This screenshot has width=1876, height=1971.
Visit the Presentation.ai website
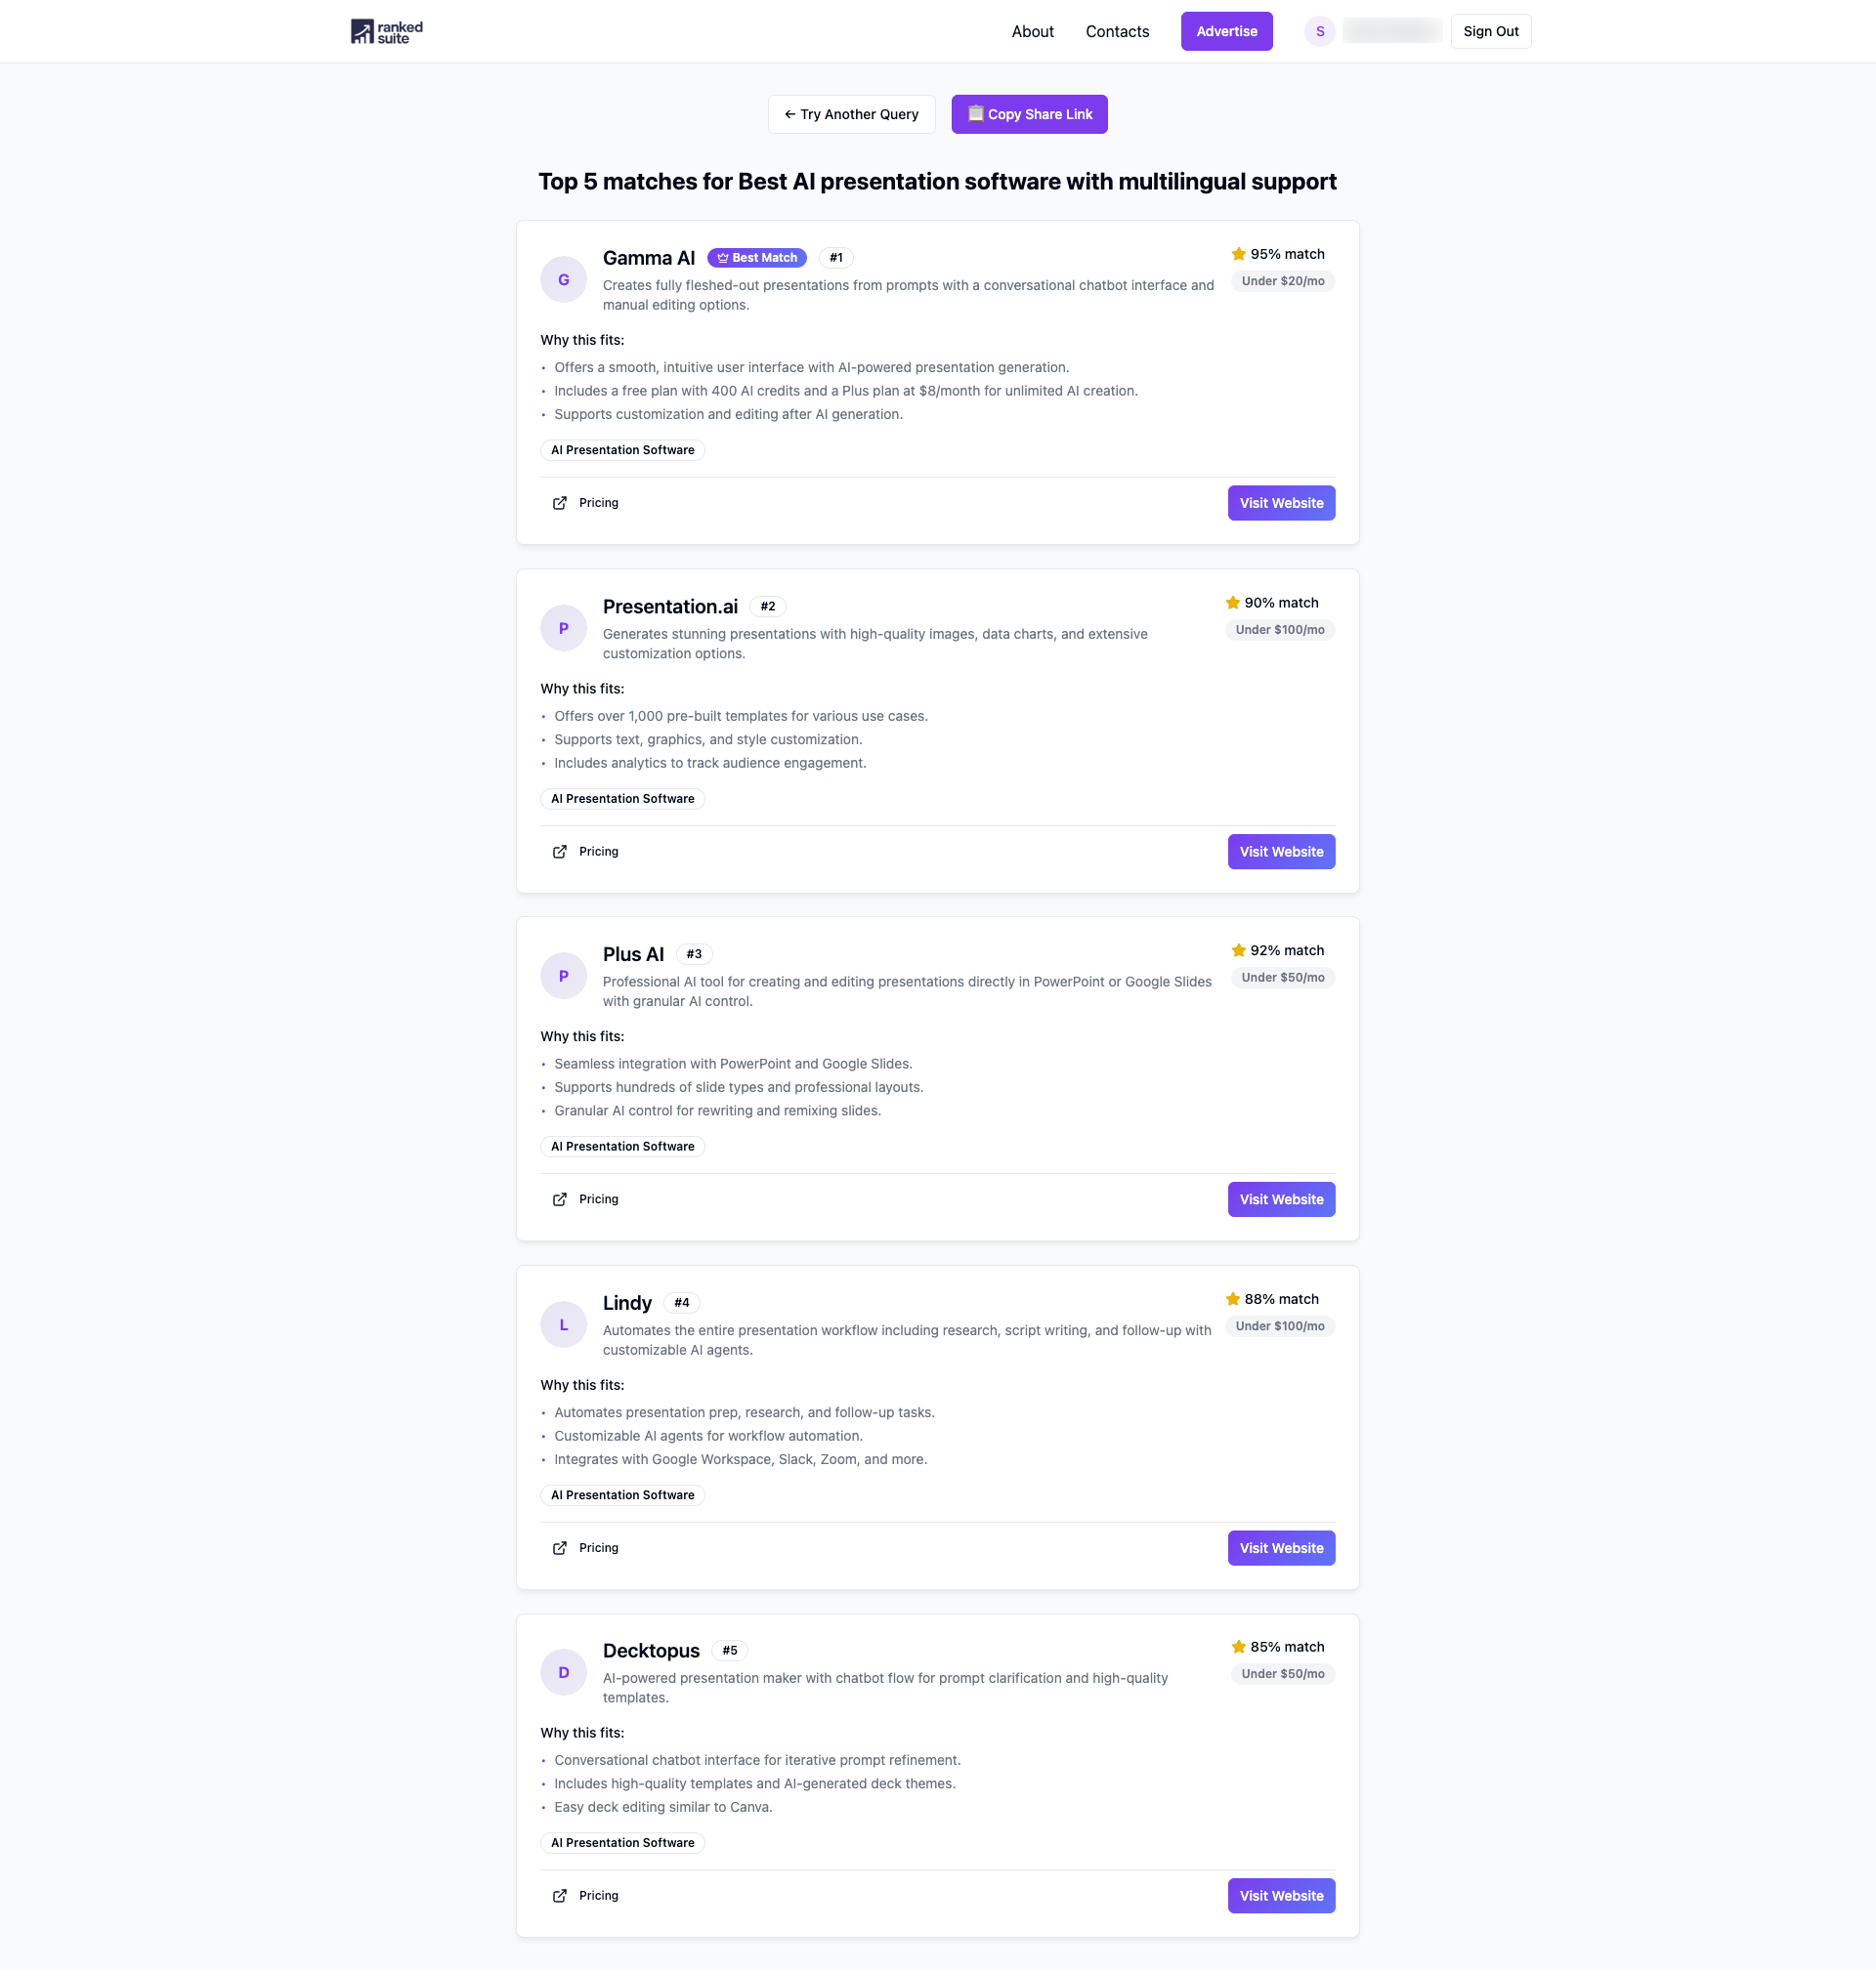[1280, 852]
